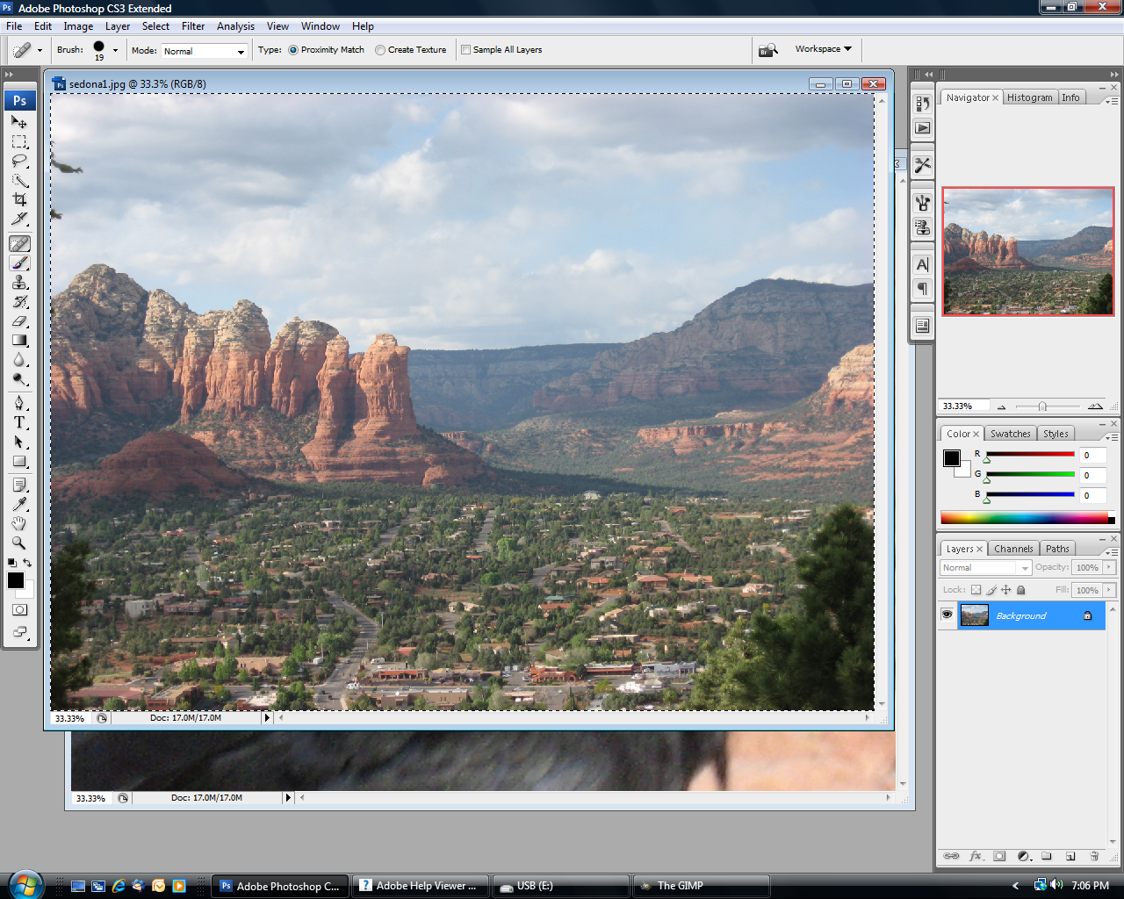Select the Hand tool
Viewport: 1124px width, 899px height.
(19, 523)
